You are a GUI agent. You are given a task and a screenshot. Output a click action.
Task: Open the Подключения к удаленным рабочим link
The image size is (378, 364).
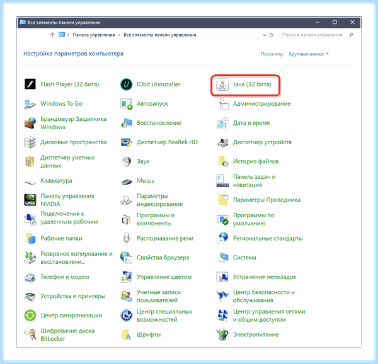(69, 218)
